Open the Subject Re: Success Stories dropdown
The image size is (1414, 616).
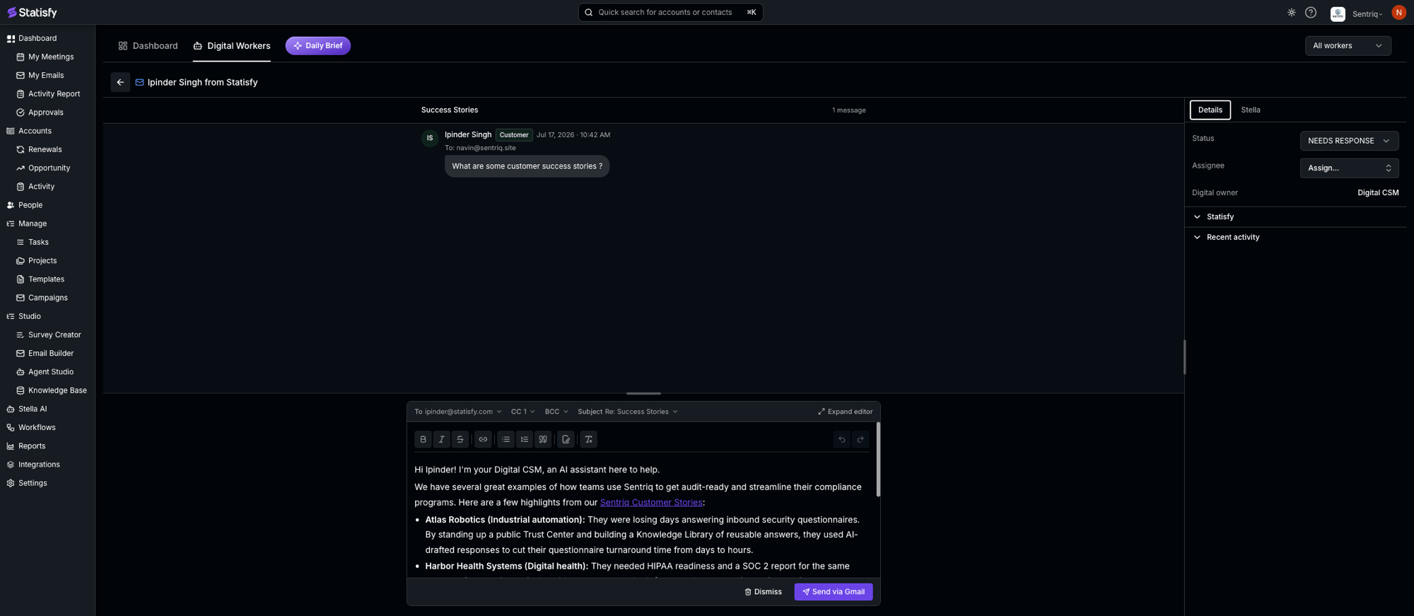click(627, 412)
